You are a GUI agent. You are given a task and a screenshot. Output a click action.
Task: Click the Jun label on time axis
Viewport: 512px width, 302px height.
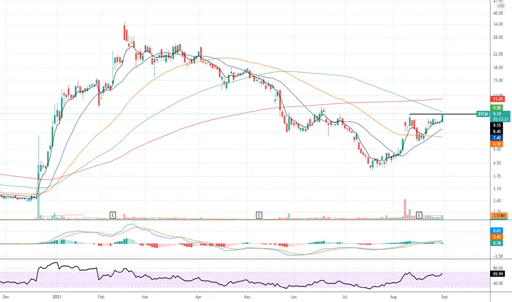293,297
